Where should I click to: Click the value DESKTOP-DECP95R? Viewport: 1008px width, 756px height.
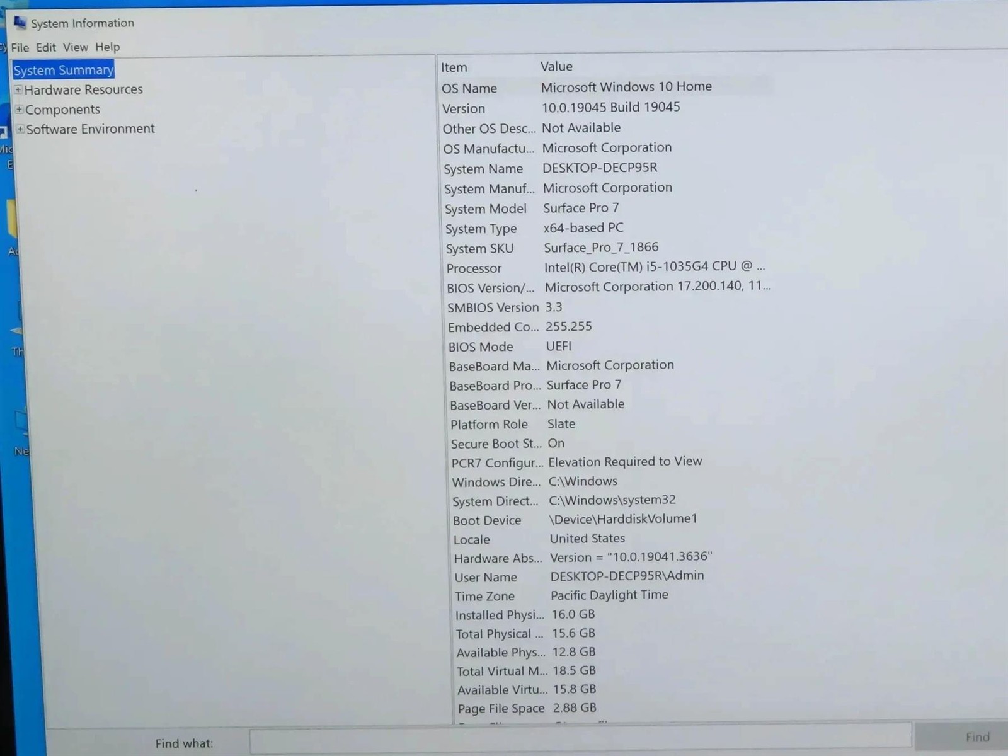tap(600, 168)
